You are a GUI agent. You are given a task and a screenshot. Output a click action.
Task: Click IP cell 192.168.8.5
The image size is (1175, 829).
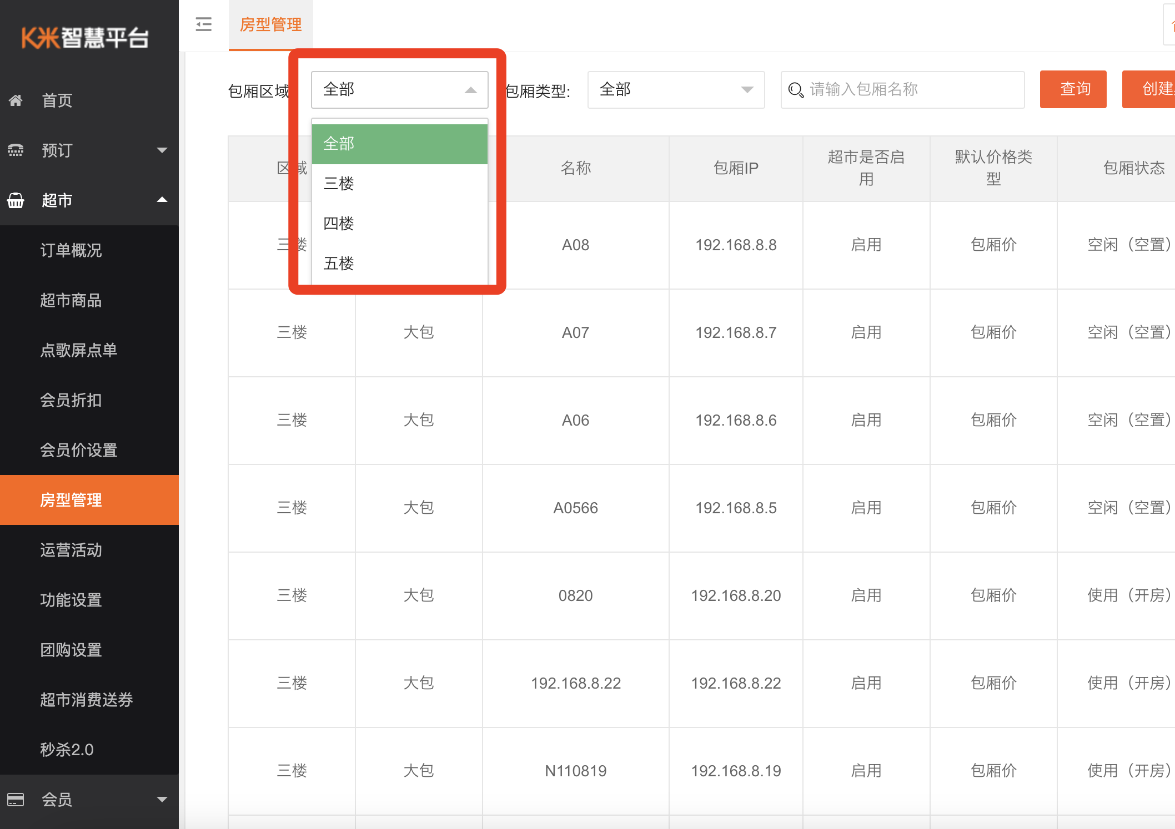[736, 508]
